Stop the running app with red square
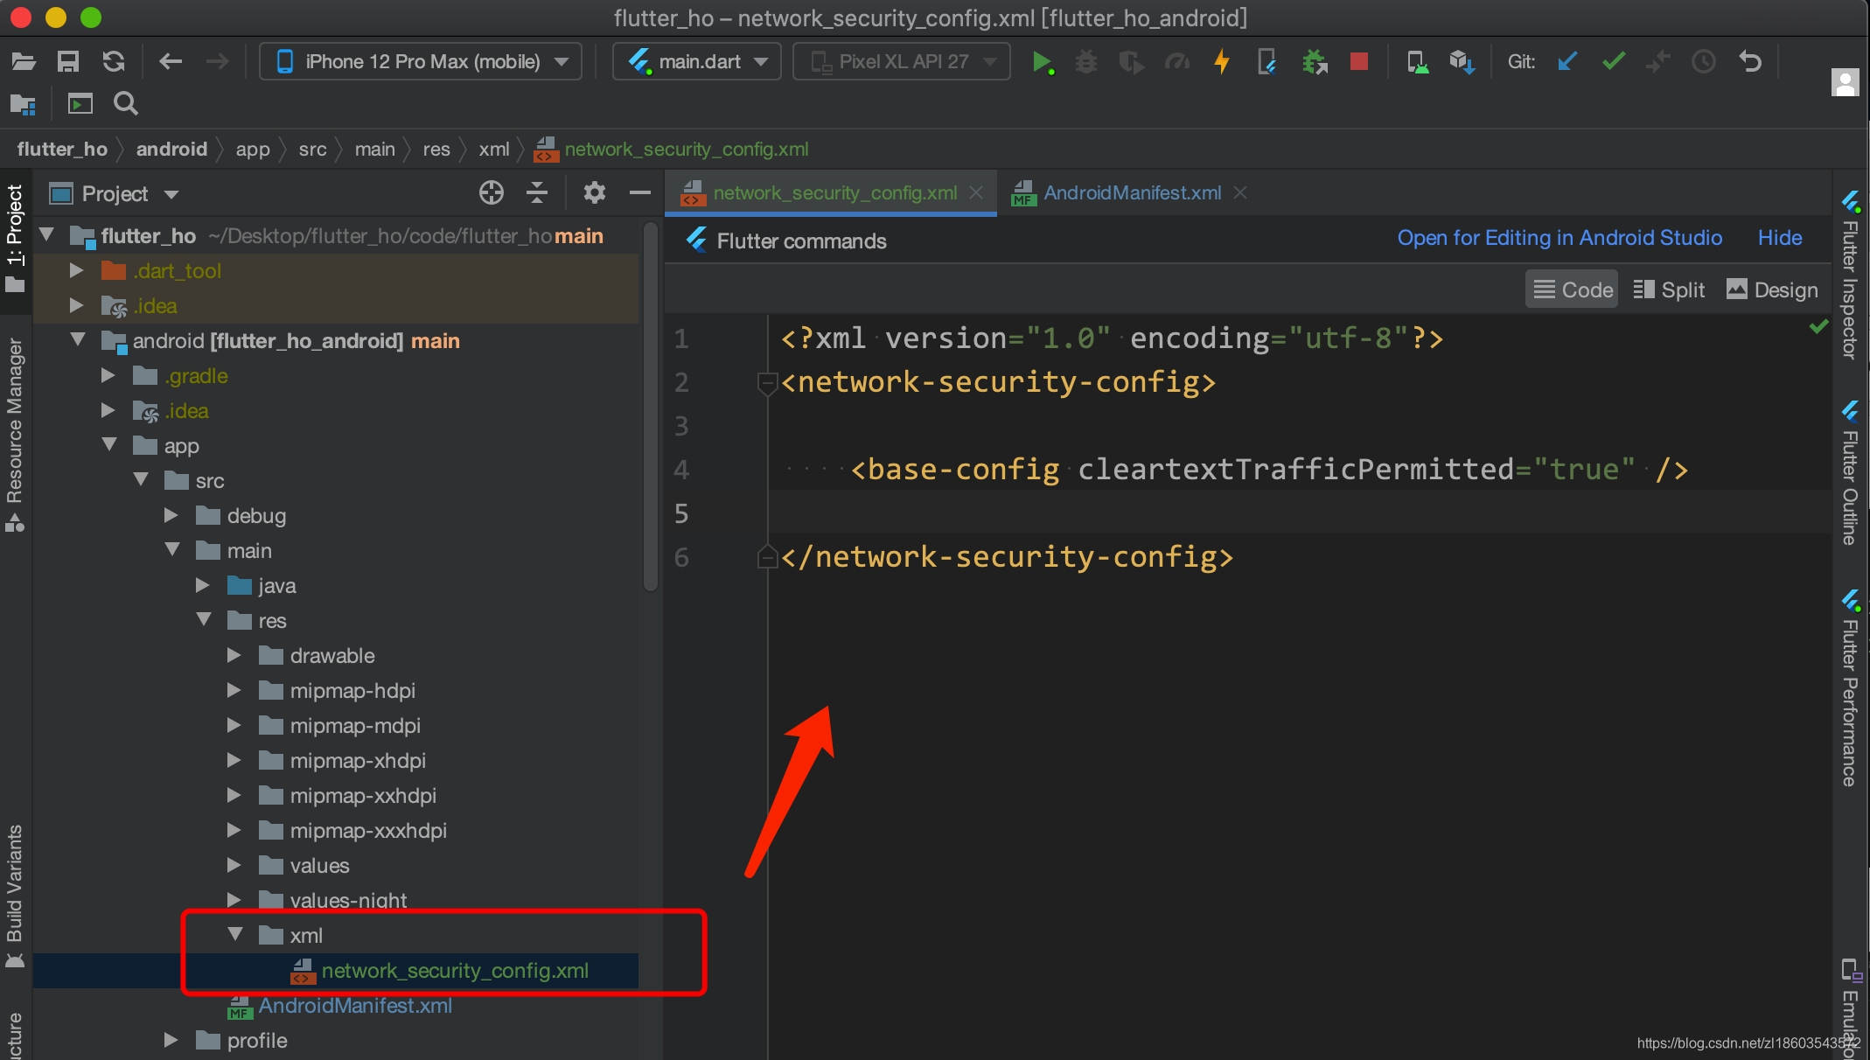The height and width of the screenshot is (1060, 1870). click(x=1358, y=62)
